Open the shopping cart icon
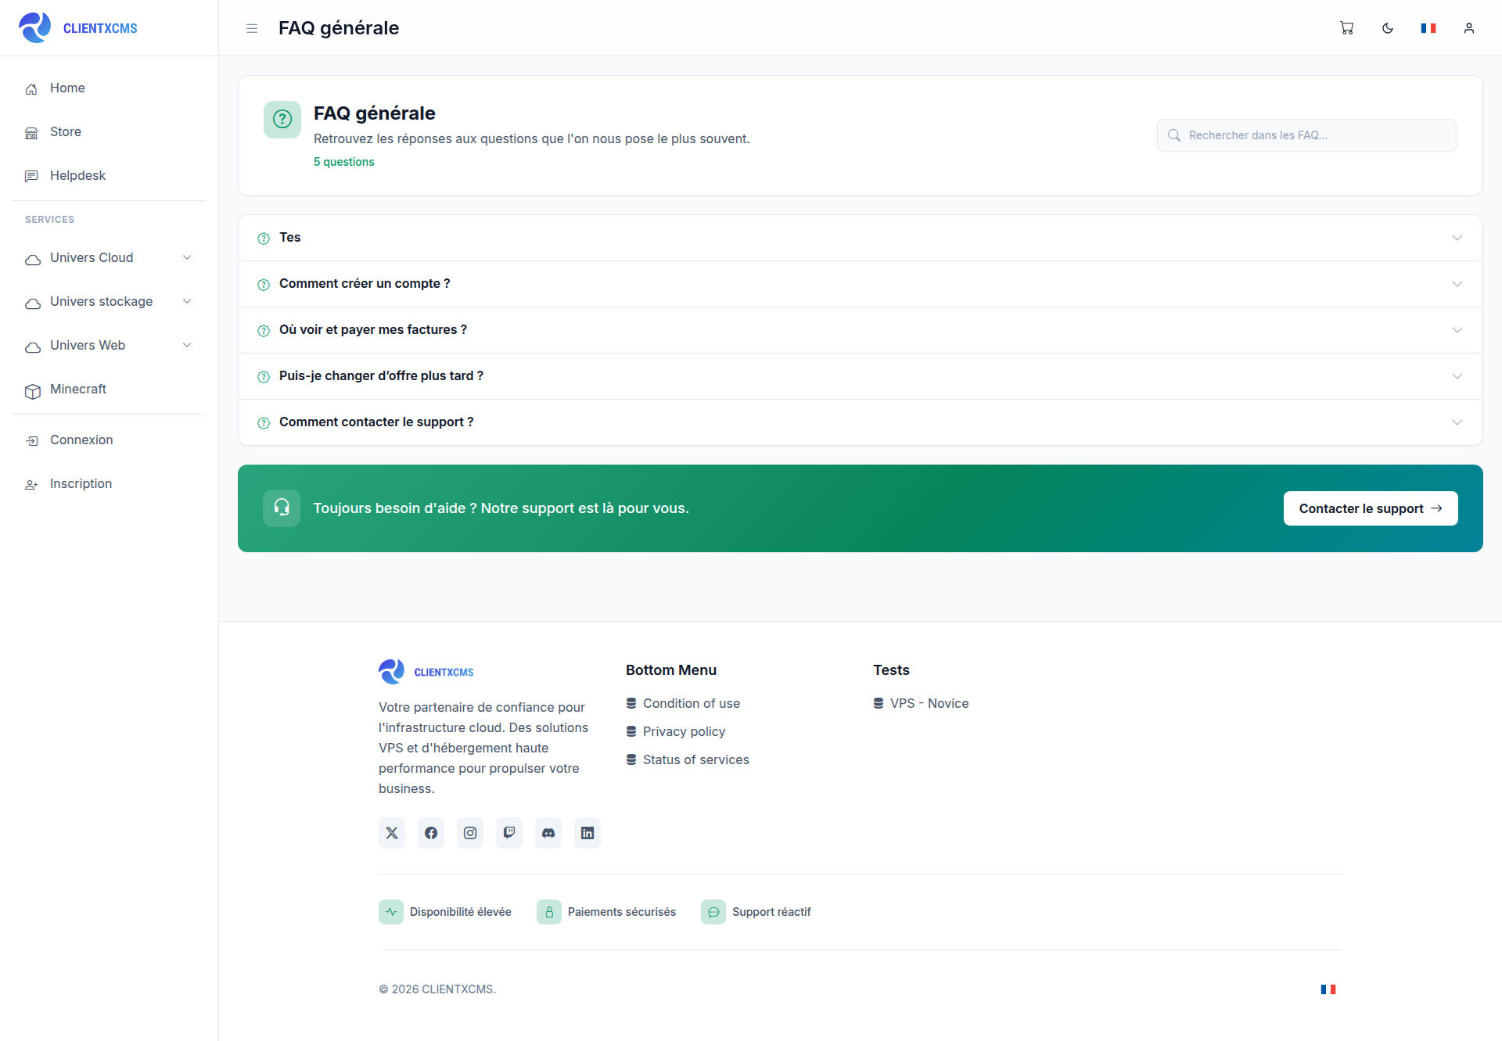The height and width of the screenshot is (1041, 1502). (1346, 28)
